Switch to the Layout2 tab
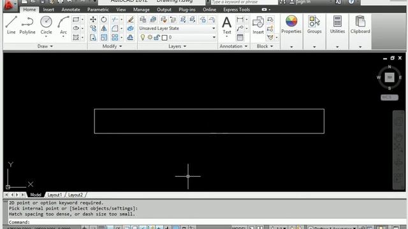 (75, 195)
